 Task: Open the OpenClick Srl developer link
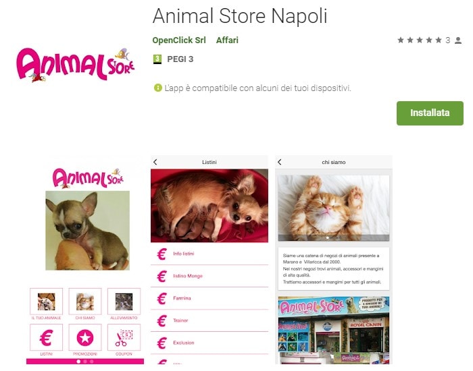point(179,40)
